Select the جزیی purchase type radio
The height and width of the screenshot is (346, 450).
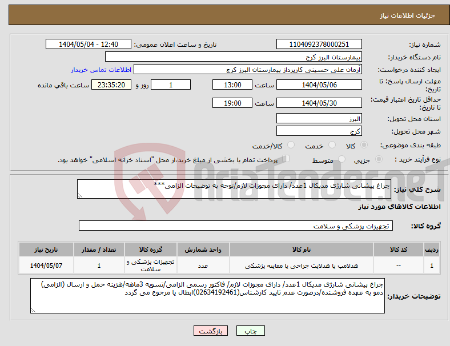tap(379, 159)
